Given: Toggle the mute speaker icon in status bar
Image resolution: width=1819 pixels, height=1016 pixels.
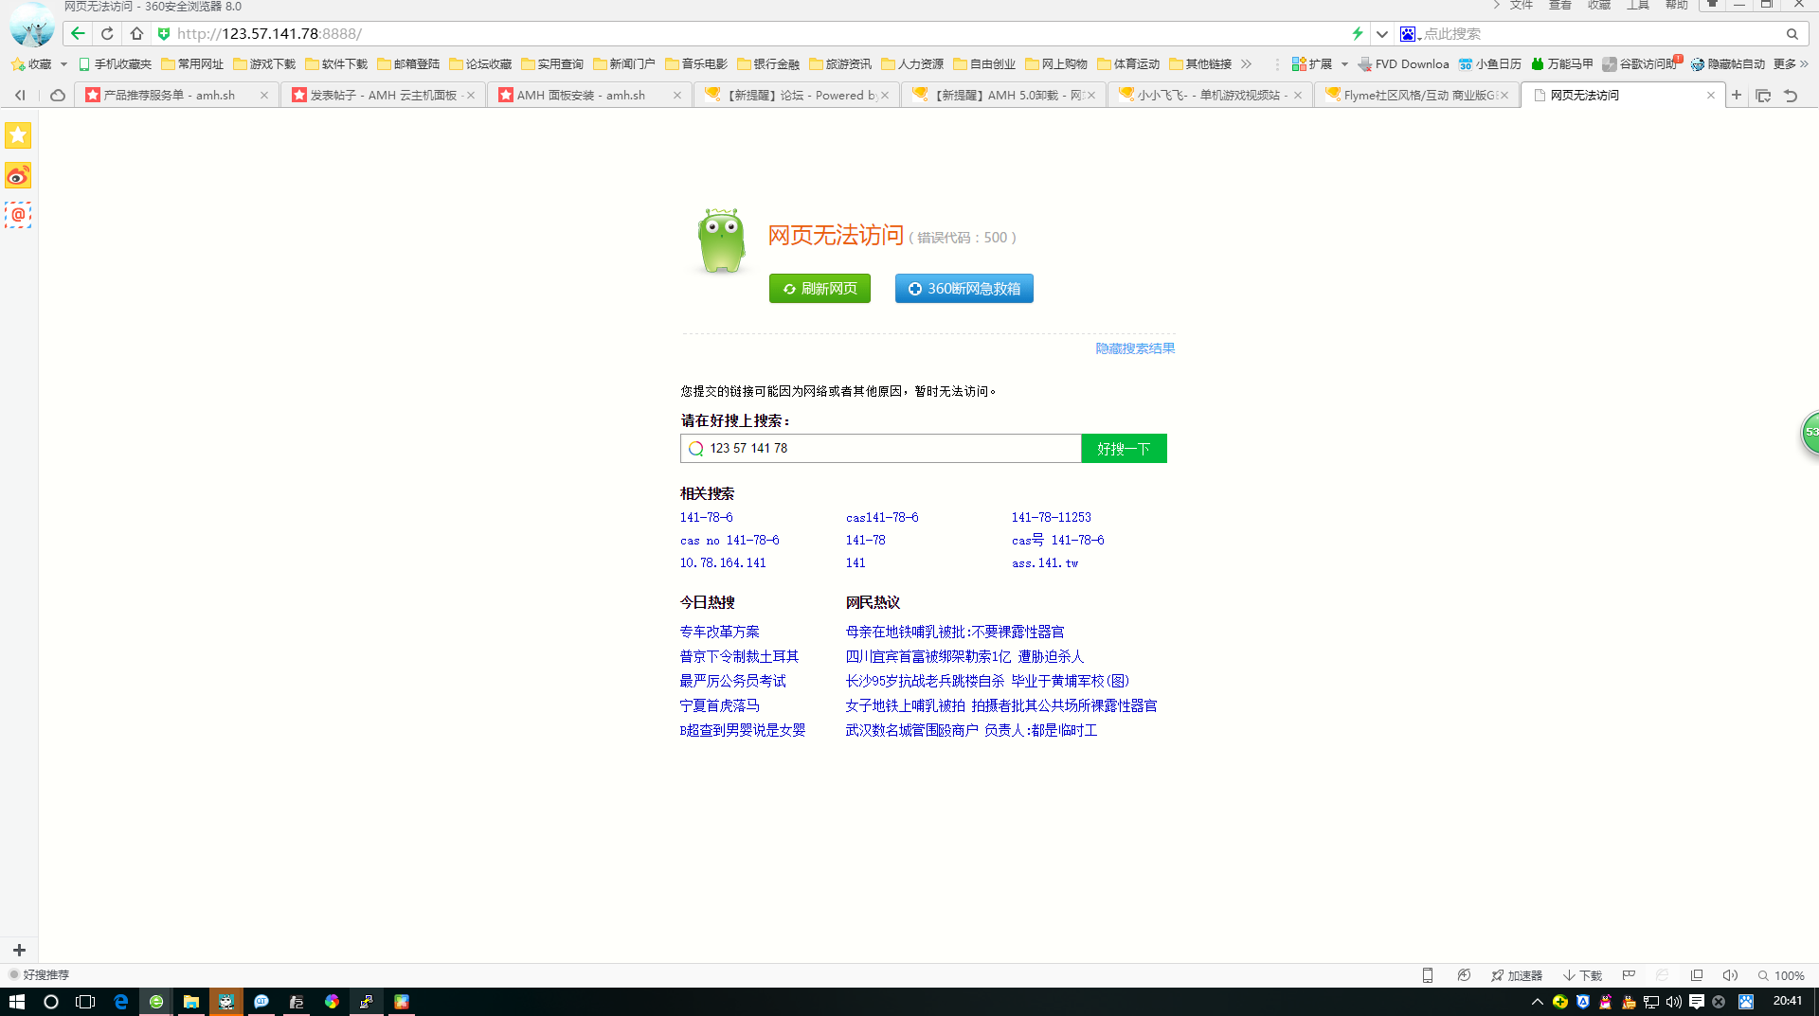Looking at the screenshot, I should [x=1730, y=975].
